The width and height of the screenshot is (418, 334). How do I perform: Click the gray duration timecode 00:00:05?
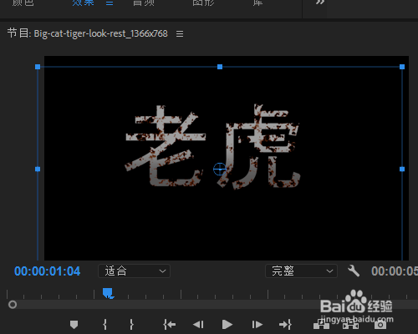point(395,271)
